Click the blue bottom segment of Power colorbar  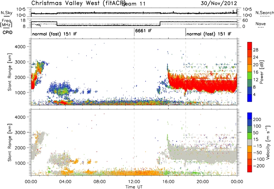[x=250, y=98]
